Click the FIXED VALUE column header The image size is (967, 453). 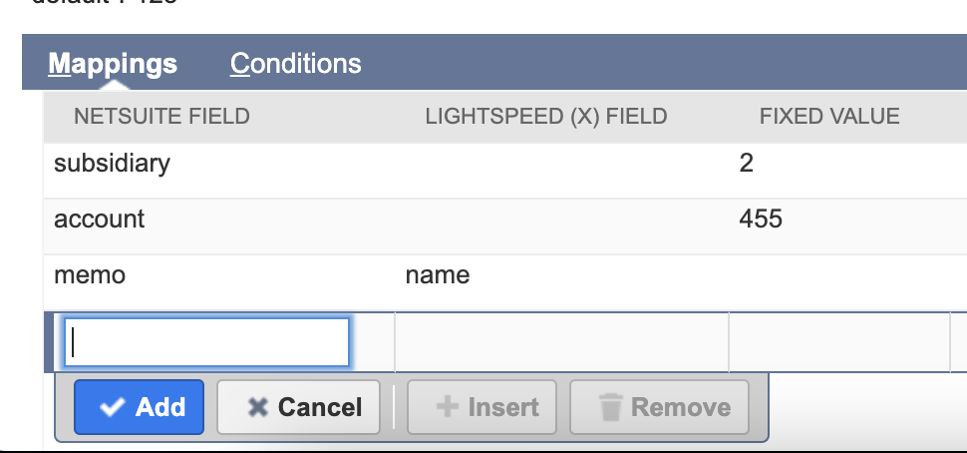(x=828, y=117)
